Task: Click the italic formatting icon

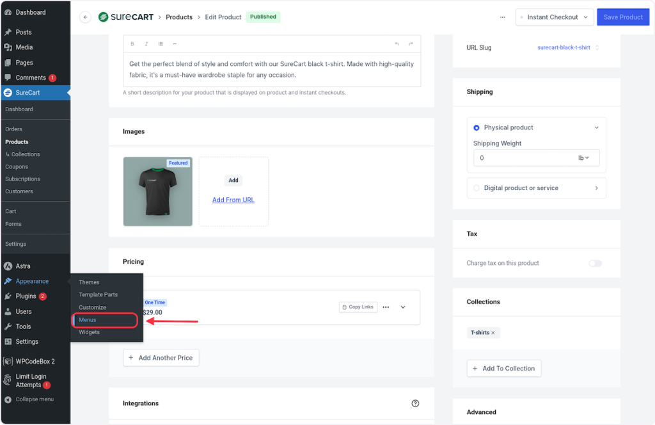Action: (x=146, y=44)
